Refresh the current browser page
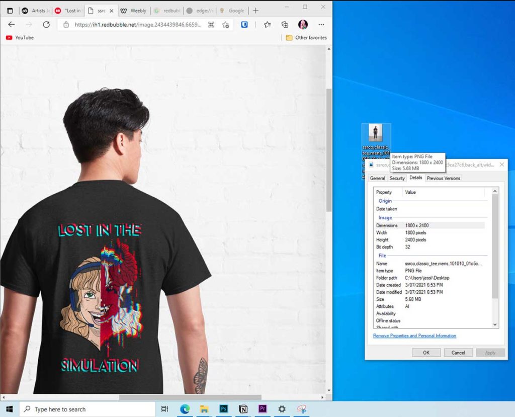 (46, 25)
